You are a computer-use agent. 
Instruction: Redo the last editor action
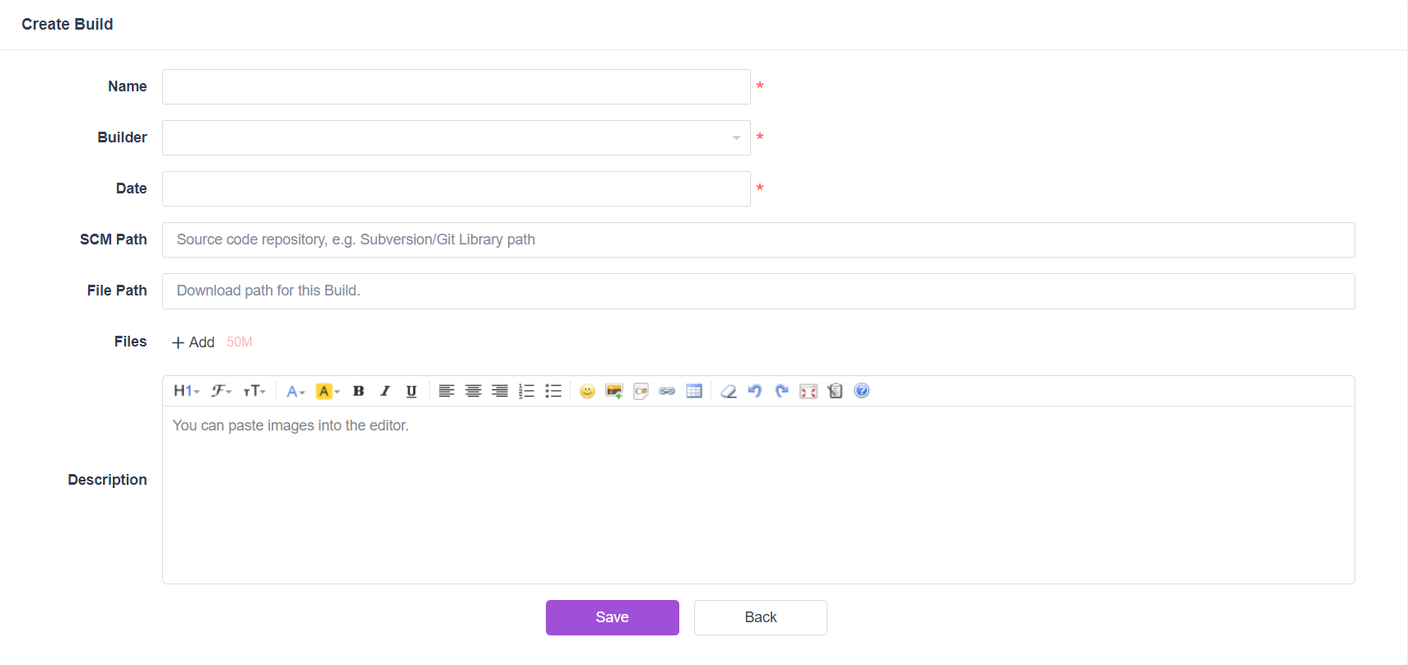781,391
